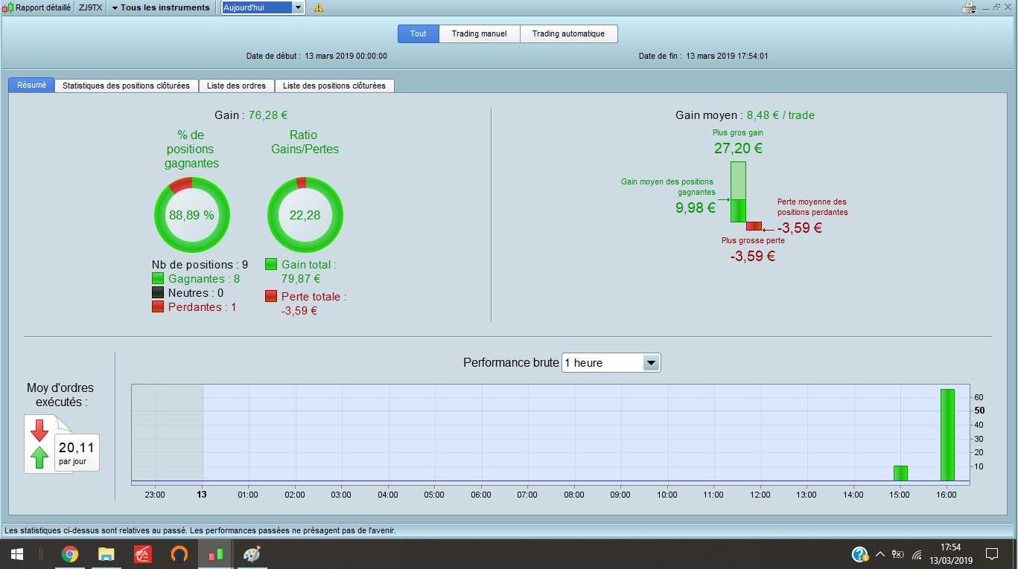The width and height of the screenshot is (1018, 569).
Task: Switch to the Trading manuel filter
Action: [480, 33]
